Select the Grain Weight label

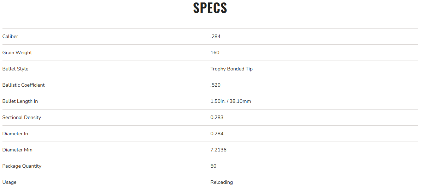click(x=17, y=53)
